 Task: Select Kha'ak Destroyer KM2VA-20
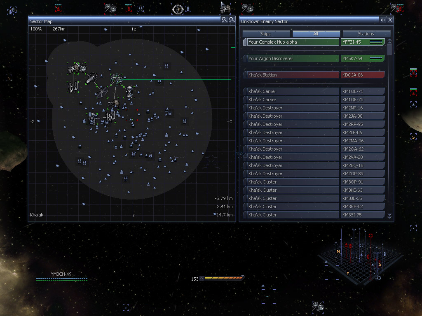click(314, 157)
